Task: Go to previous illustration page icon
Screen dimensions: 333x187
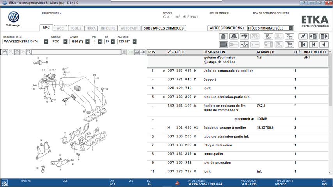Action: pyautogui.click(x=314, y=36)
